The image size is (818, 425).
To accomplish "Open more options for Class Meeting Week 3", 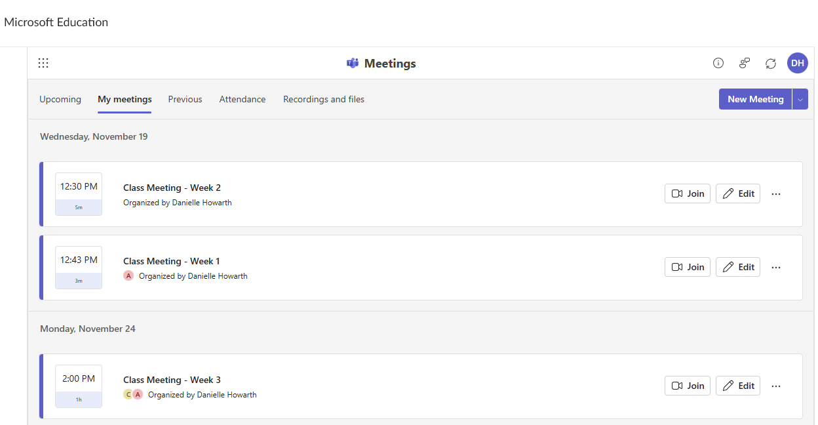I will pos(776,386).
